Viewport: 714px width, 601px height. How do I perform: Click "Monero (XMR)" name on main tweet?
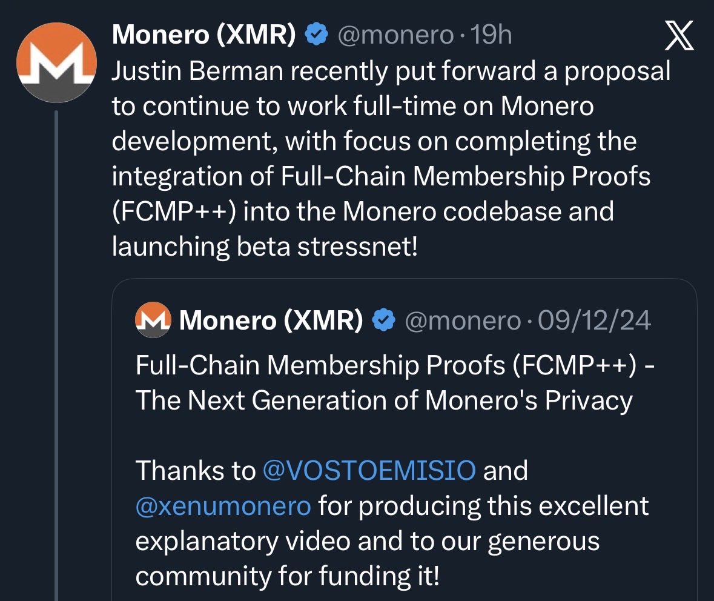(204, 36)
